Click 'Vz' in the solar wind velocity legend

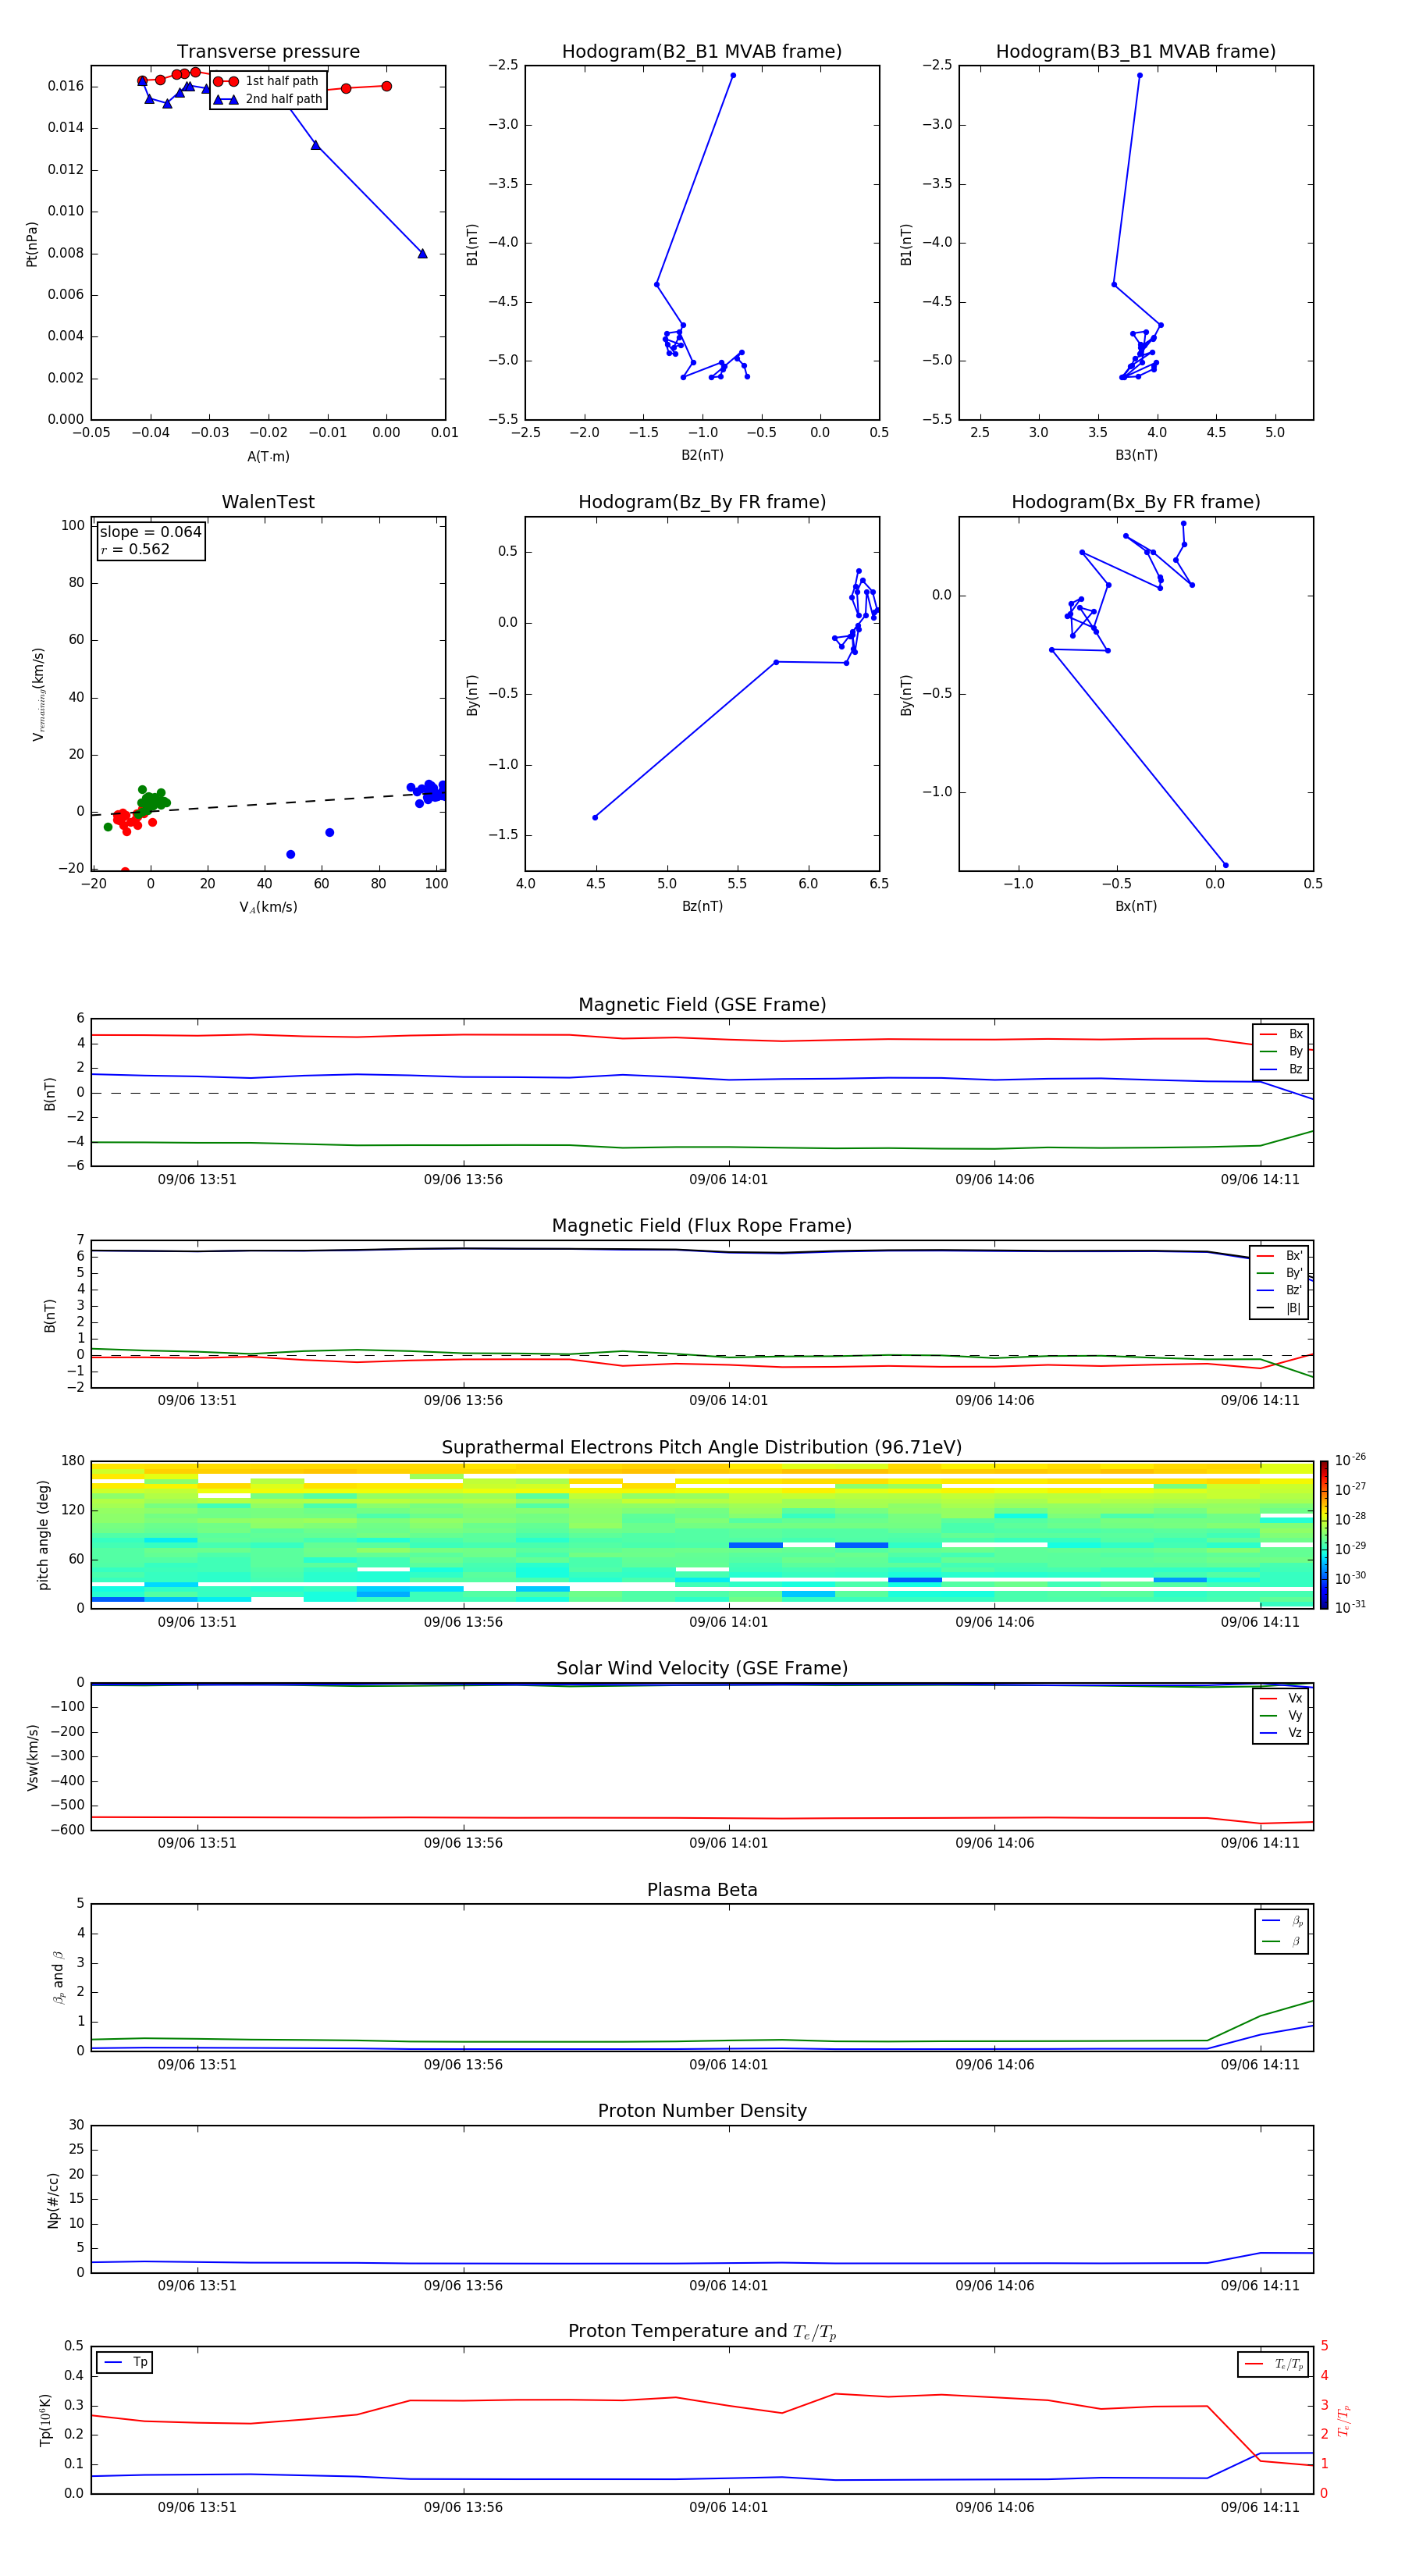pos(1295,1733)
